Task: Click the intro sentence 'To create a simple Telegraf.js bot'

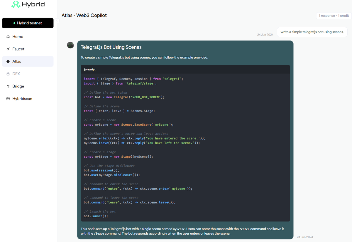Action: point(144,58)
